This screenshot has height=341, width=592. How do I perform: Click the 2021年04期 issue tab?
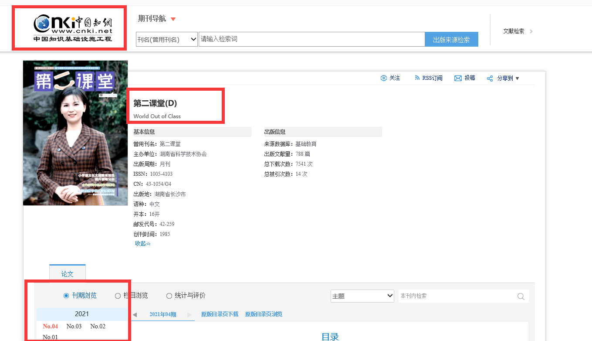163,314
